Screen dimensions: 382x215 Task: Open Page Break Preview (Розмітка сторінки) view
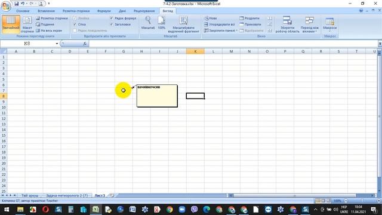tap(52, 19)
